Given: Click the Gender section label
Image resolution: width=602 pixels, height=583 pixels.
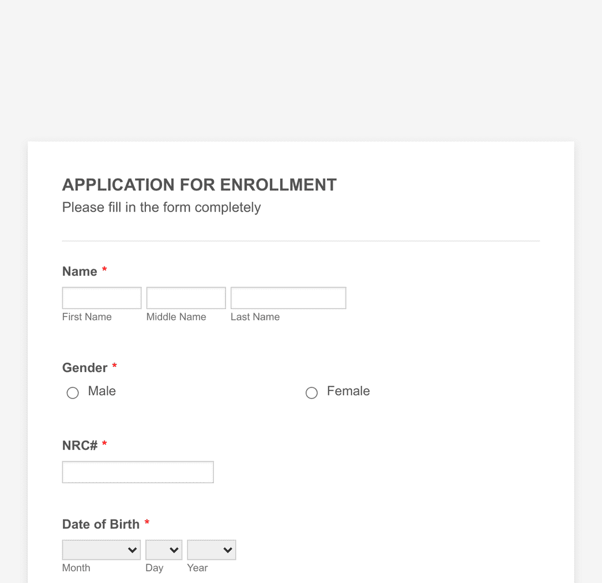Looking at the screenshot, I should (x=85, y=367).
